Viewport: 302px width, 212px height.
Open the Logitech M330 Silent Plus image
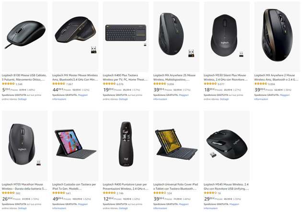point(227,36)
